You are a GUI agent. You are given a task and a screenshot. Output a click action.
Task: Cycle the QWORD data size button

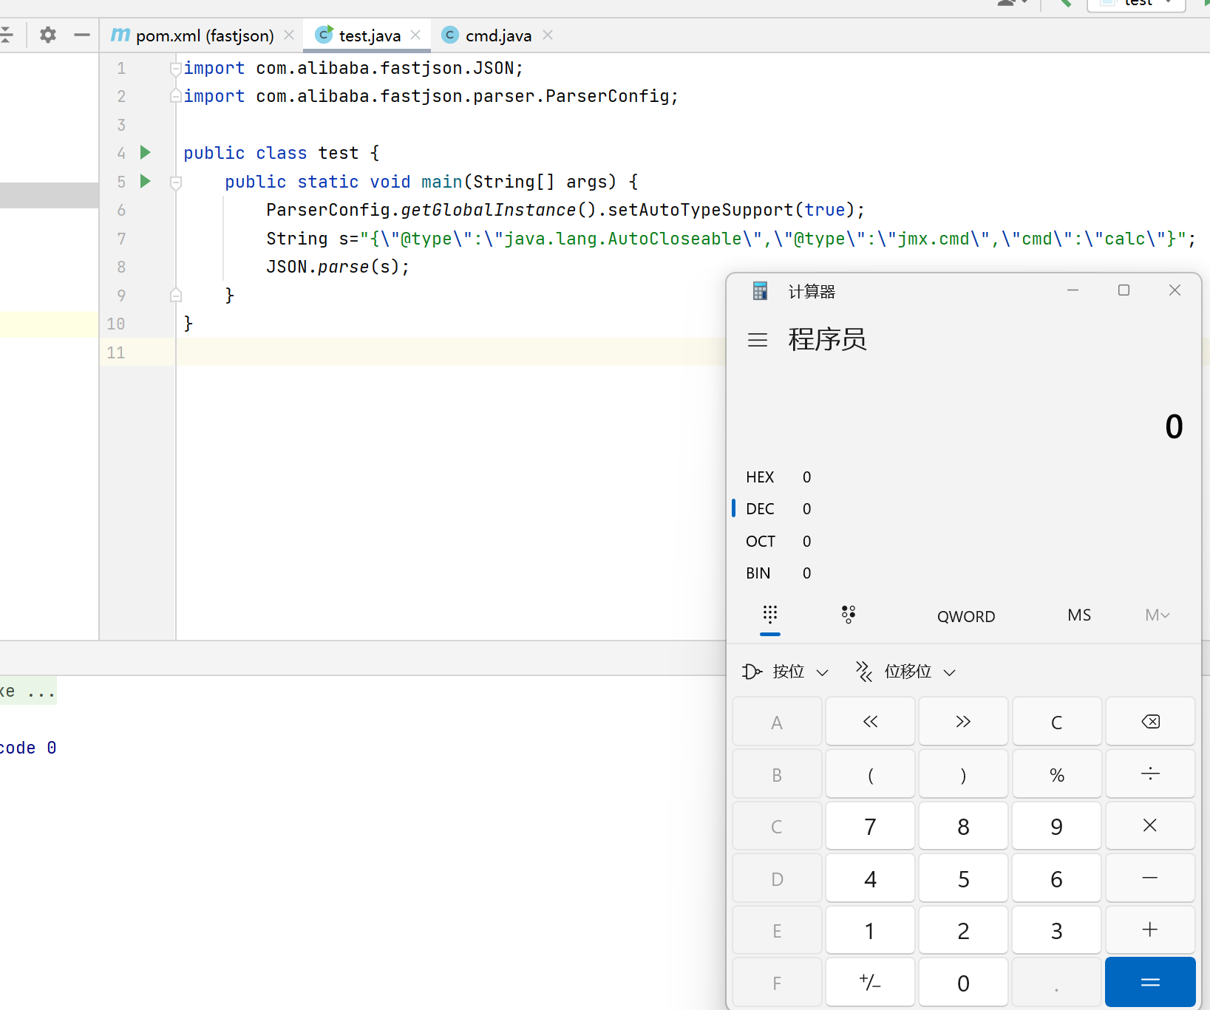tap(966, 616)
